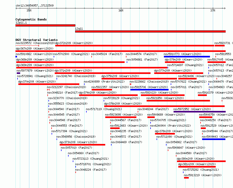This screenshot has height=188, width=233.
Task: Open variant dgv372n209 (Almarri2020) label
Action: coord(74,43)
